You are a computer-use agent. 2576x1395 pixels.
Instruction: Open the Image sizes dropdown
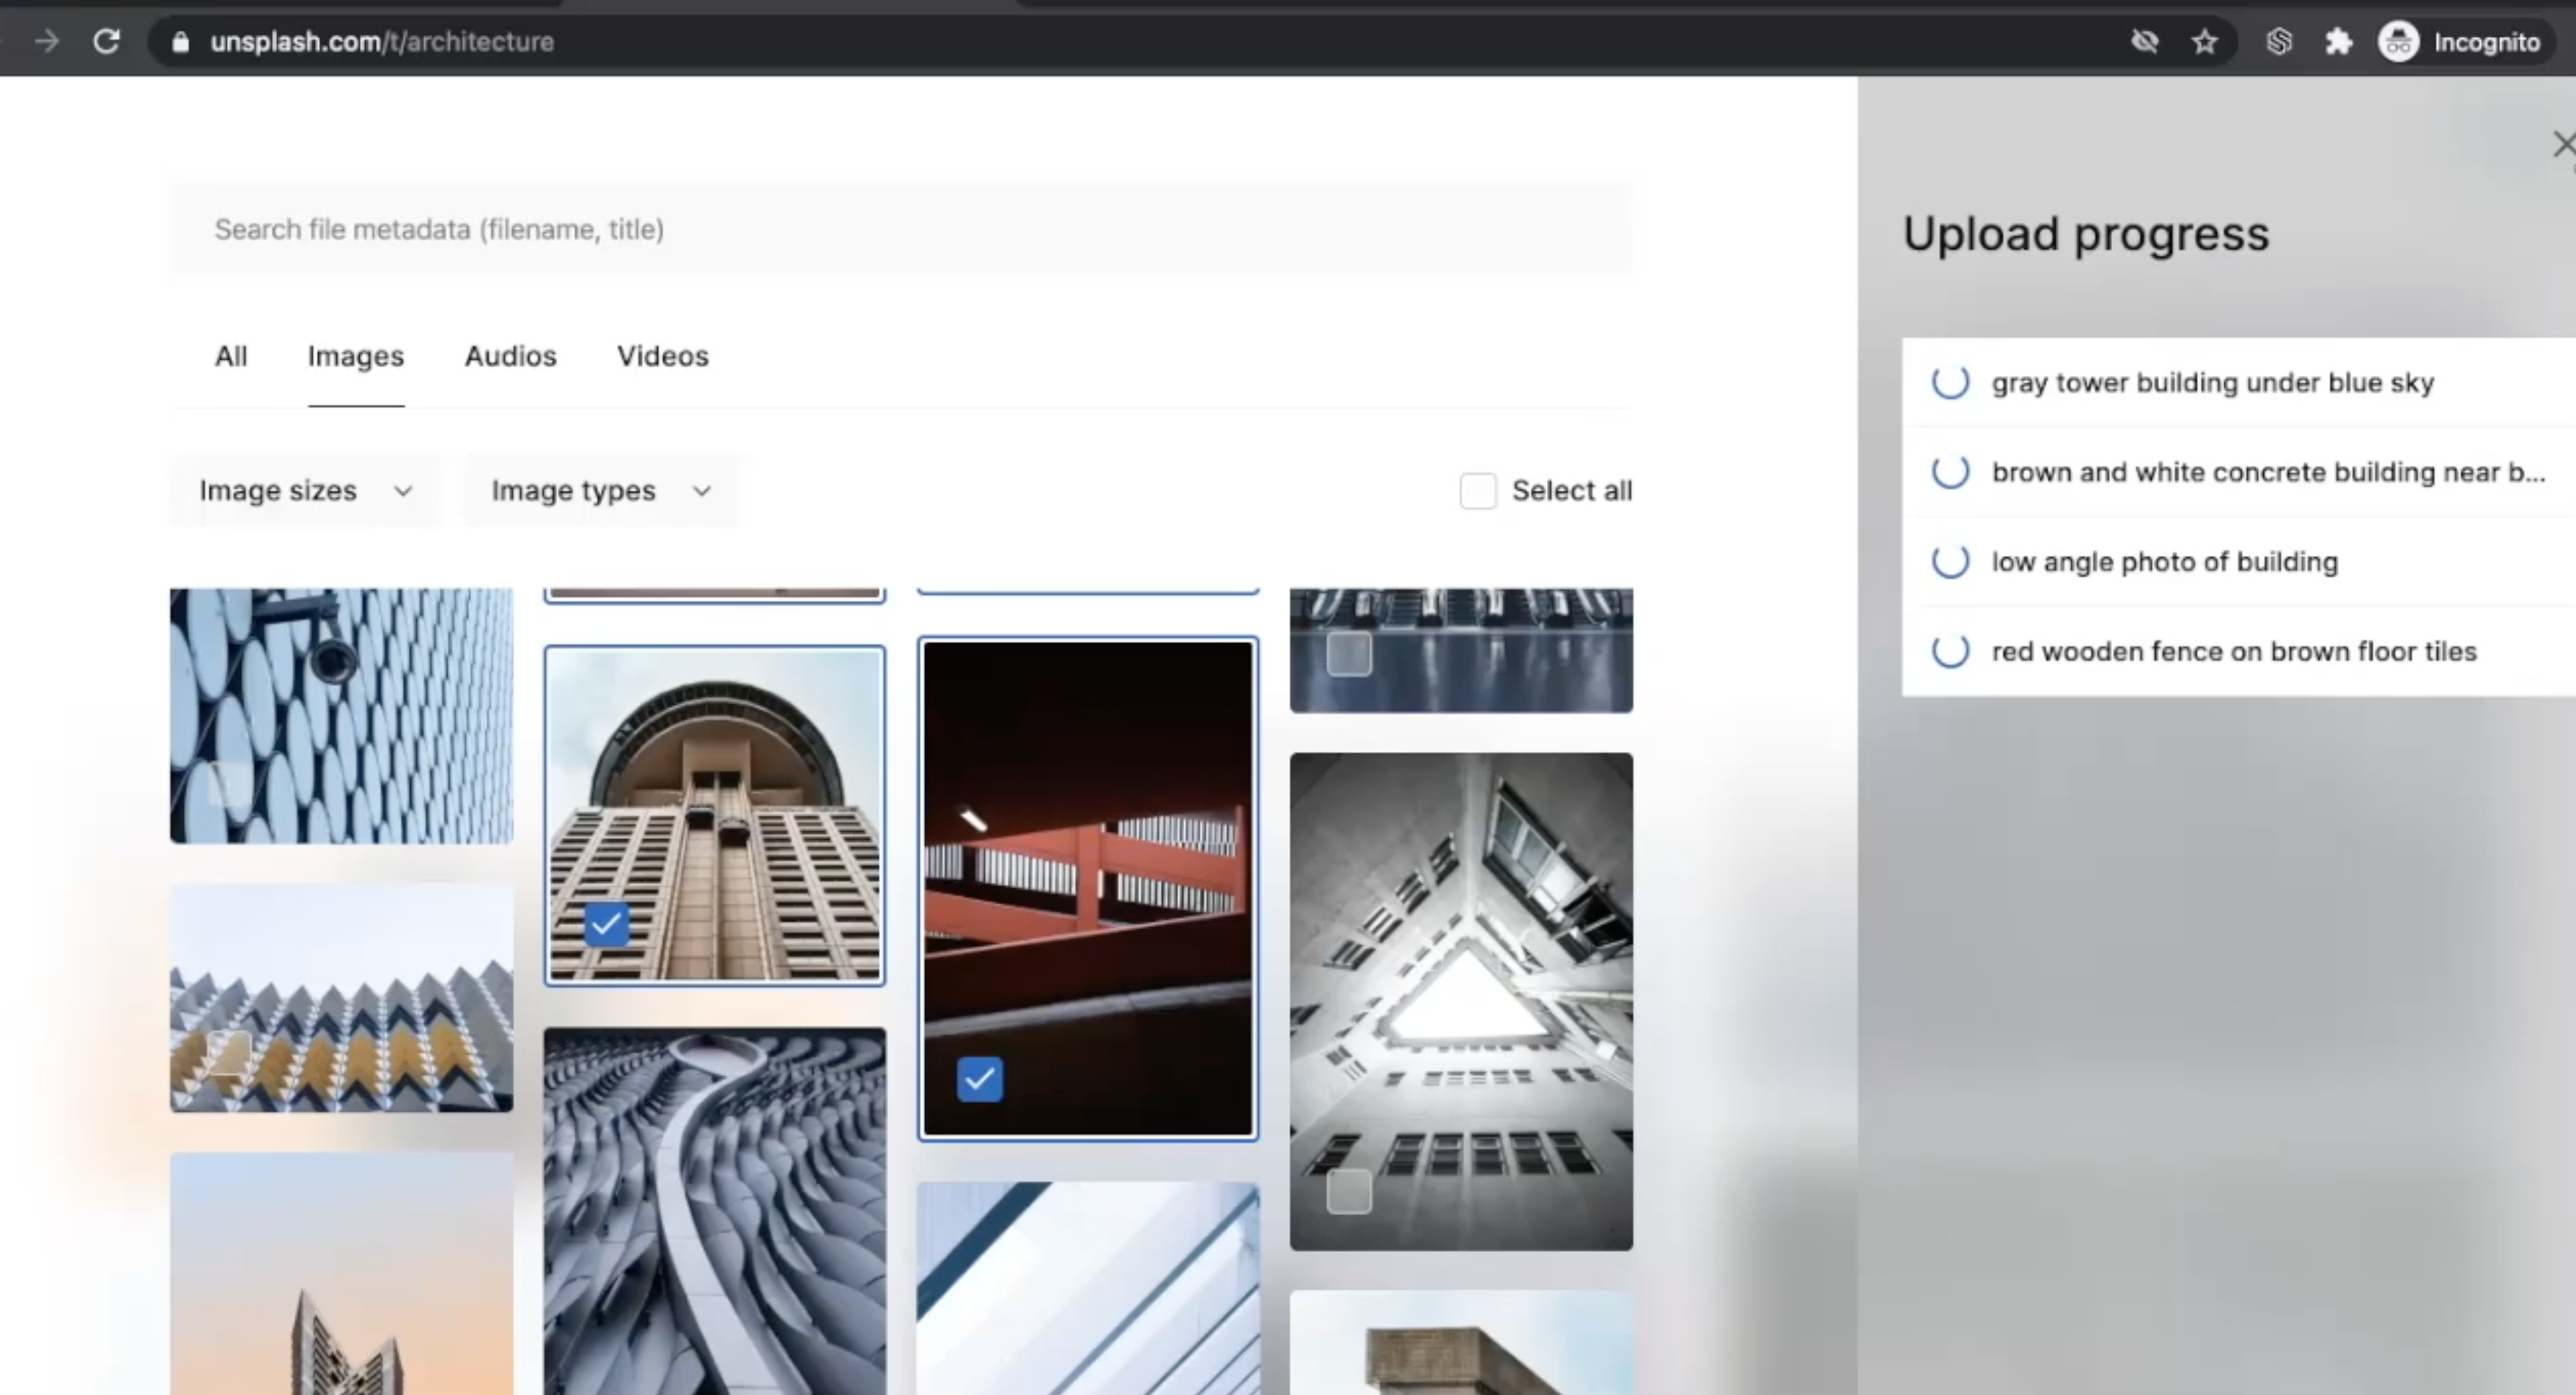305,491
